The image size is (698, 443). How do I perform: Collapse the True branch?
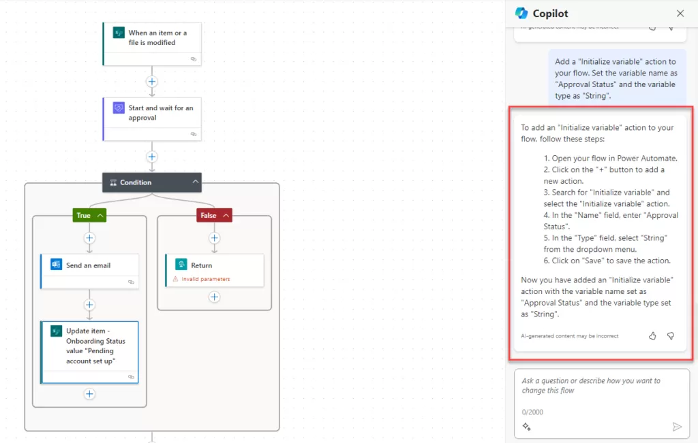coord(101,216)
